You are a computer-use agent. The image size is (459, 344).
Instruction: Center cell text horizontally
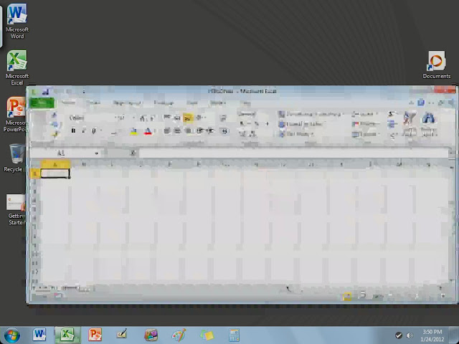tap(177, 130)
